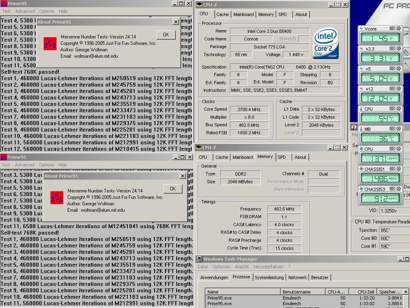Open Test menu in upper Prime95 window
410x308 pixels.
click(6, 11)
